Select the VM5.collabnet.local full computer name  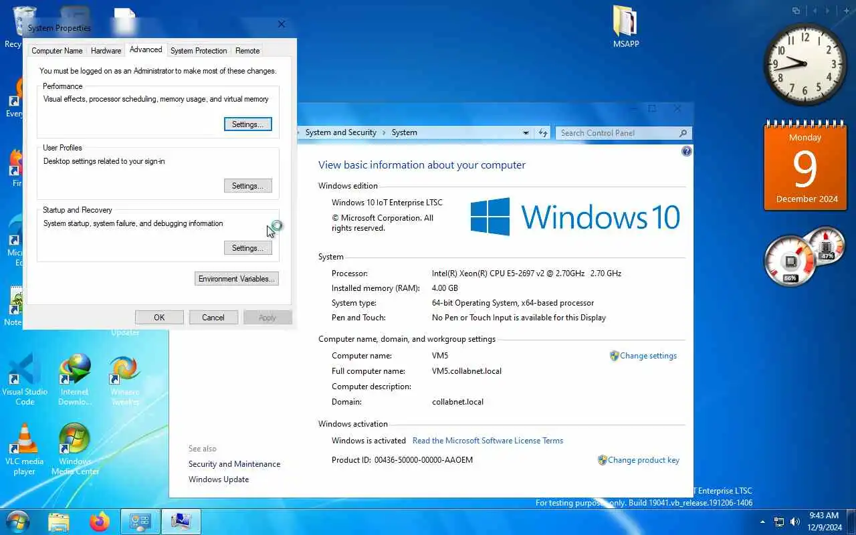(x=467, y=371)
